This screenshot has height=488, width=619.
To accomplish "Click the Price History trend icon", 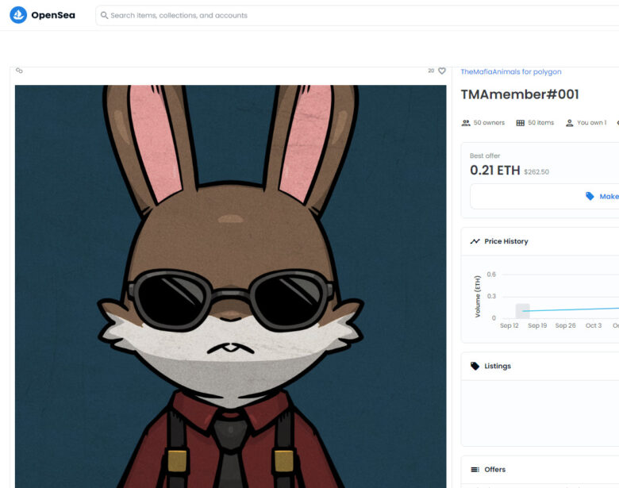I will 475,241.
